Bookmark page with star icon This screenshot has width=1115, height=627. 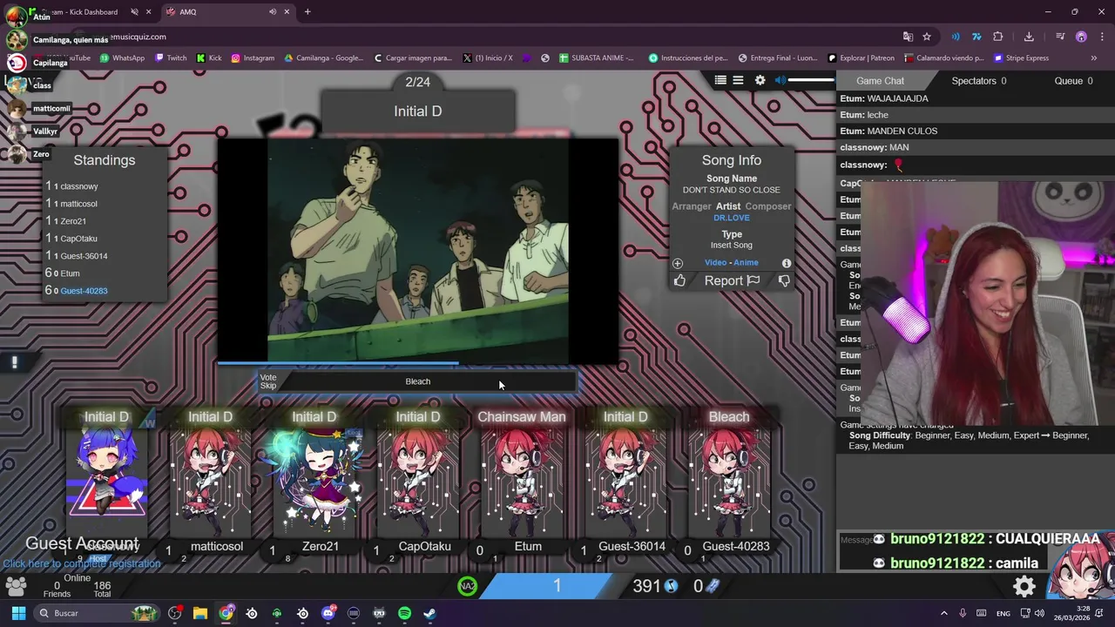927,37
